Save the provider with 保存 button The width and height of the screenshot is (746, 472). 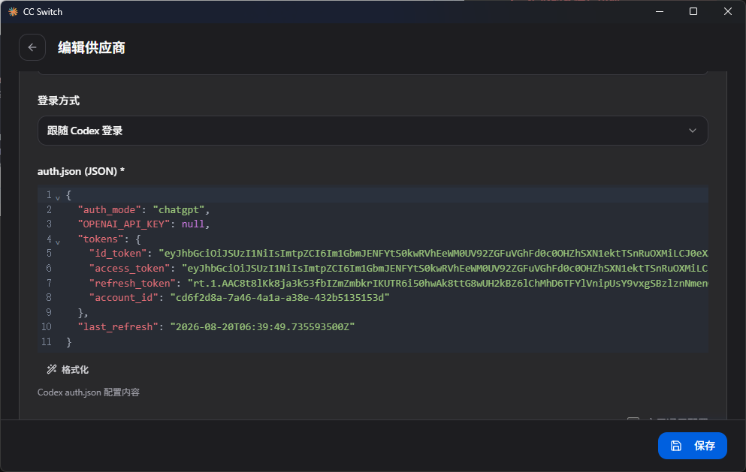click(692, 446)
